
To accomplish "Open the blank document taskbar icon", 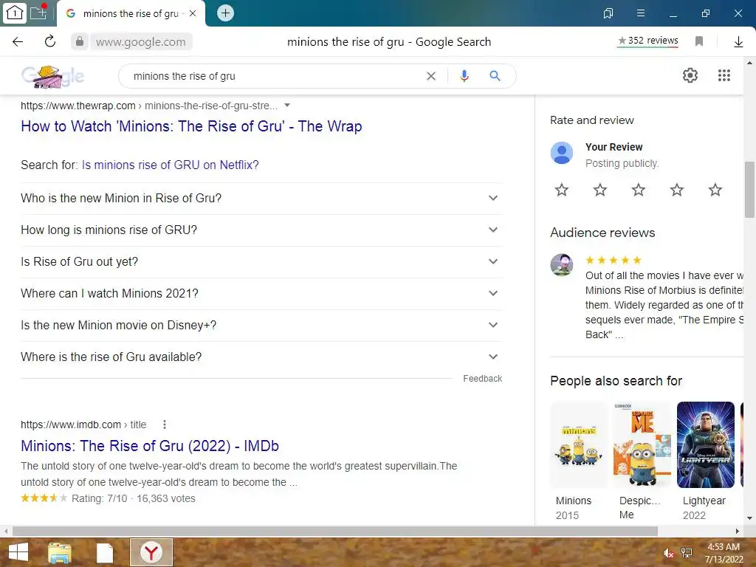I will (105, 552).
